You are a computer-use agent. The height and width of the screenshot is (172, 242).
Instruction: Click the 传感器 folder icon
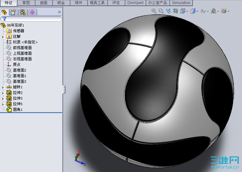(9, 31)
